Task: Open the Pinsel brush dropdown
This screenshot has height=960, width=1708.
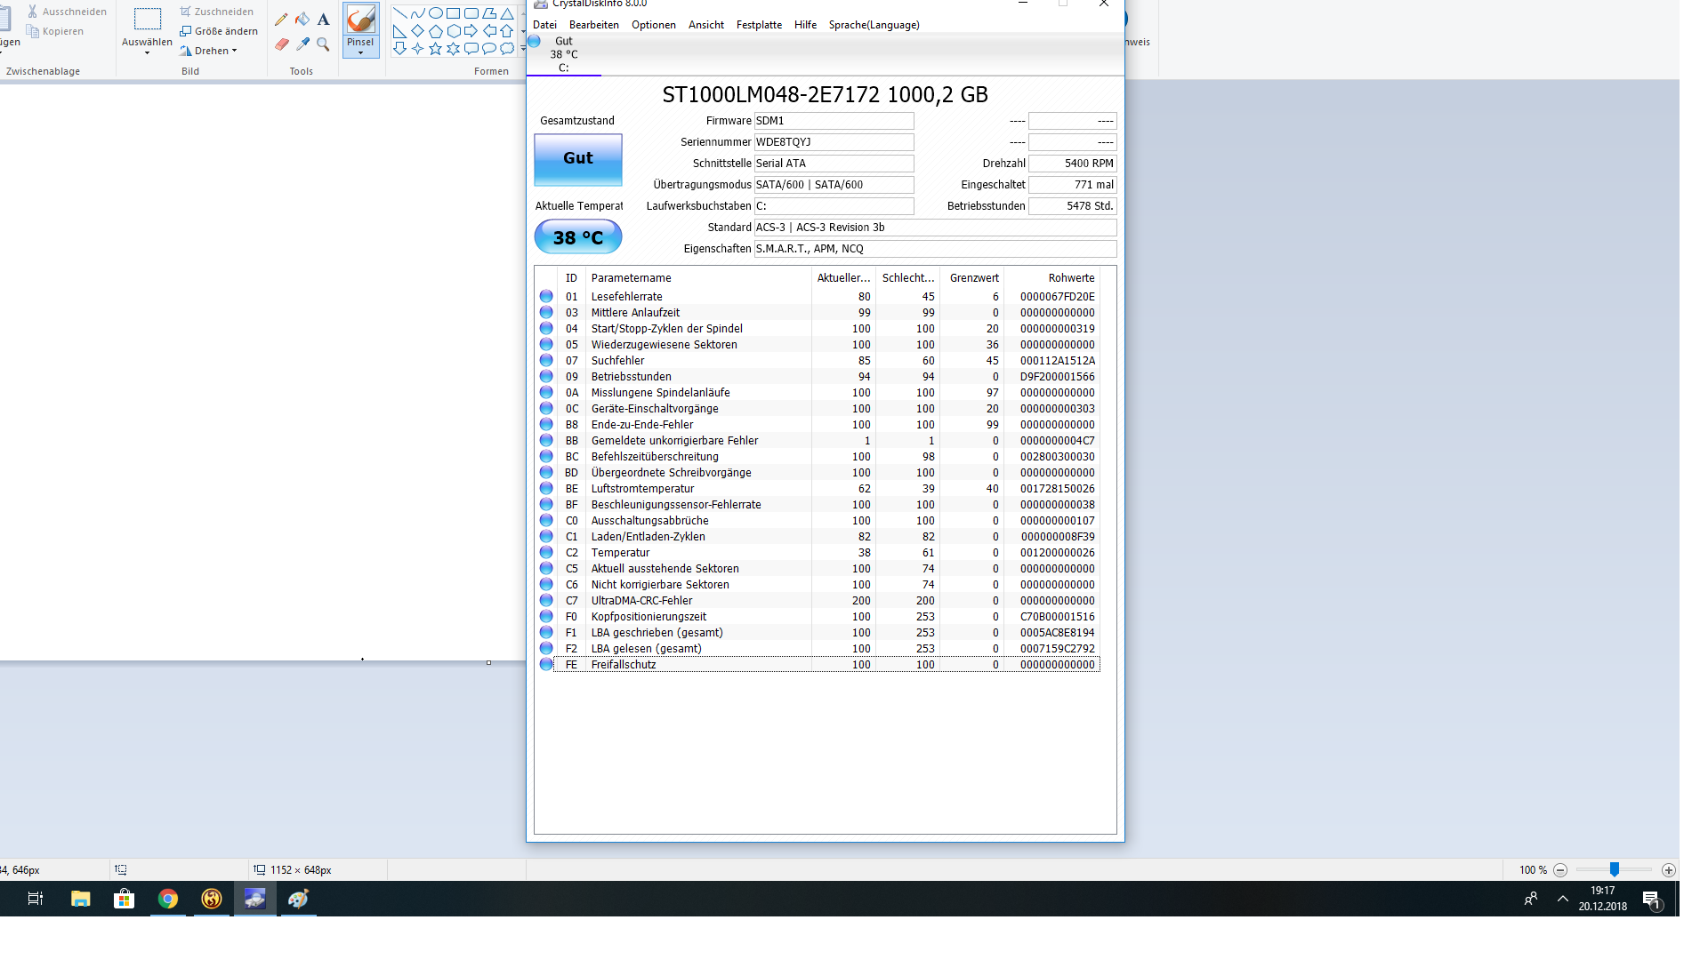Action: click(360, 52)
